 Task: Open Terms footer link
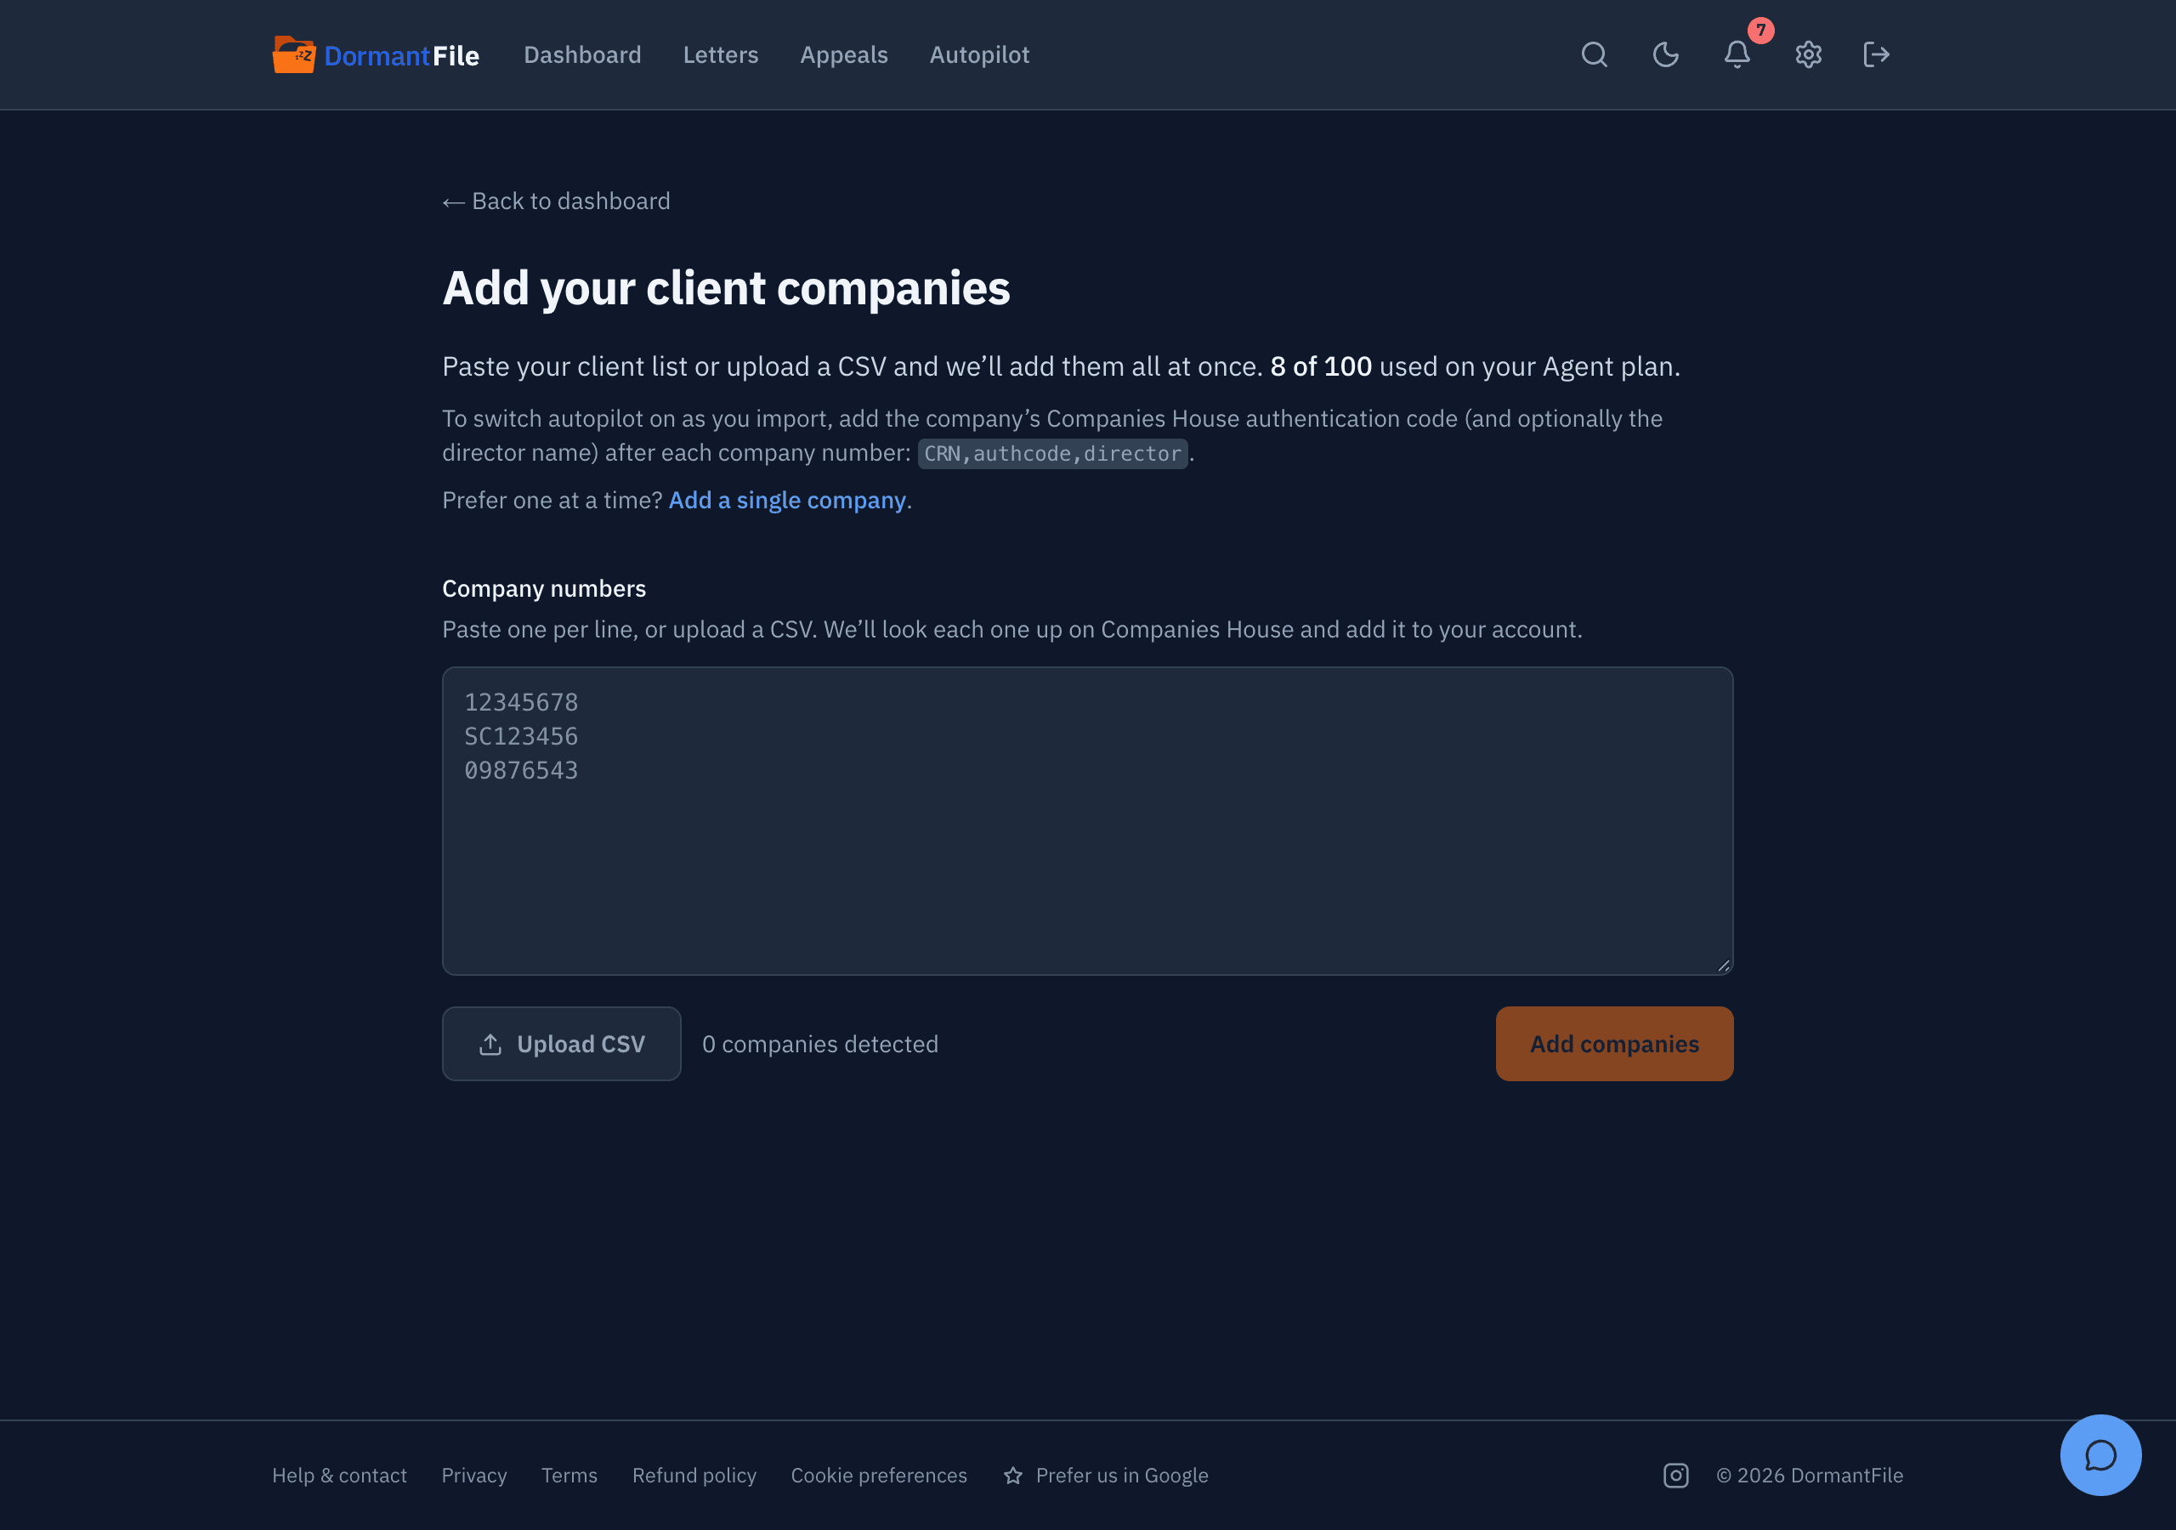[x=569, y=1475]
